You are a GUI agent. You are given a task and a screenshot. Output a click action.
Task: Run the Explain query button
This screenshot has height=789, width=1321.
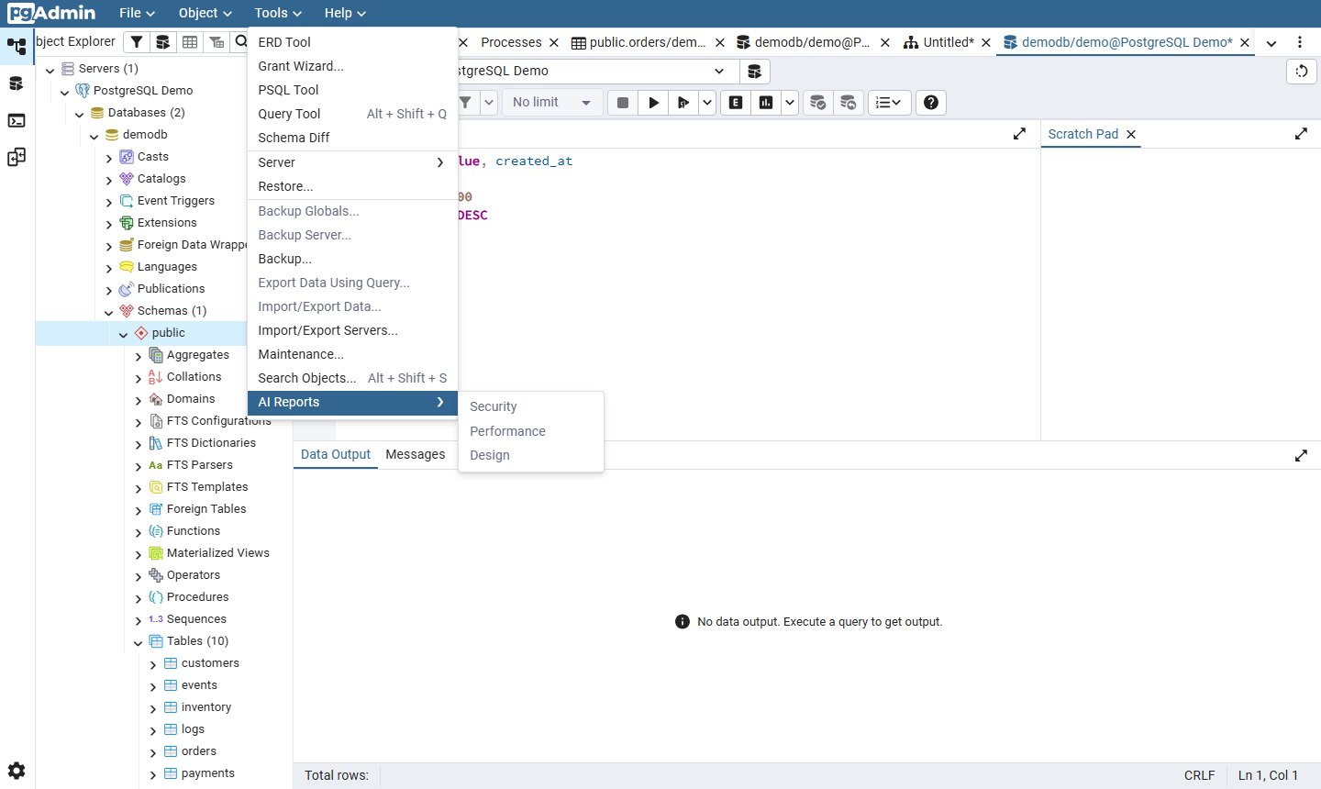click(x=736, y=103)
